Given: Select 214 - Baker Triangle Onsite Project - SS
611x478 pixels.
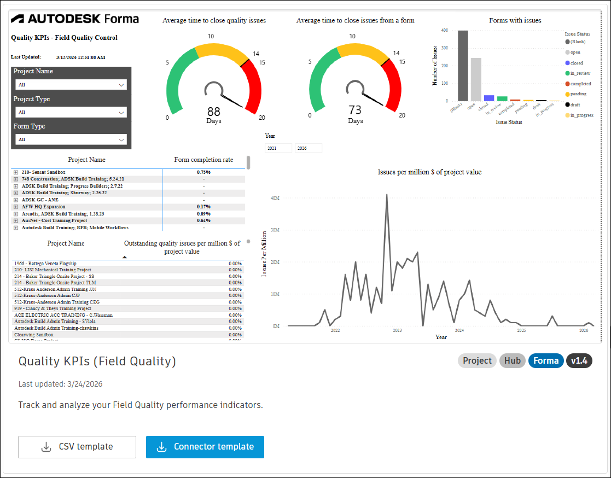Looking at the screenshot, I should point(128,277).
